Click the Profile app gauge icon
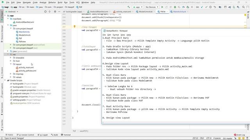 [x=183, y=7]
